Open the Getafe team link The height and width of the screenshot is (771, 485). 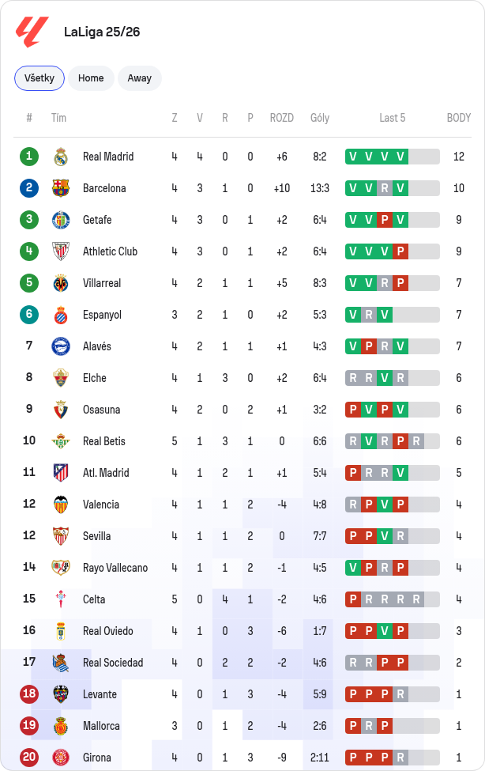97,220
